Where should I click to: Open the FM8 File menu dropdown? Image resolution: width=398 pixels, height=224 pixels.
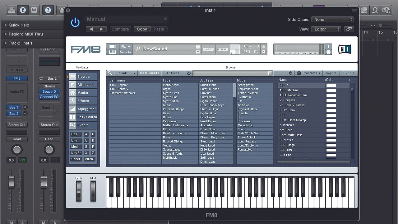coord(126,46)
